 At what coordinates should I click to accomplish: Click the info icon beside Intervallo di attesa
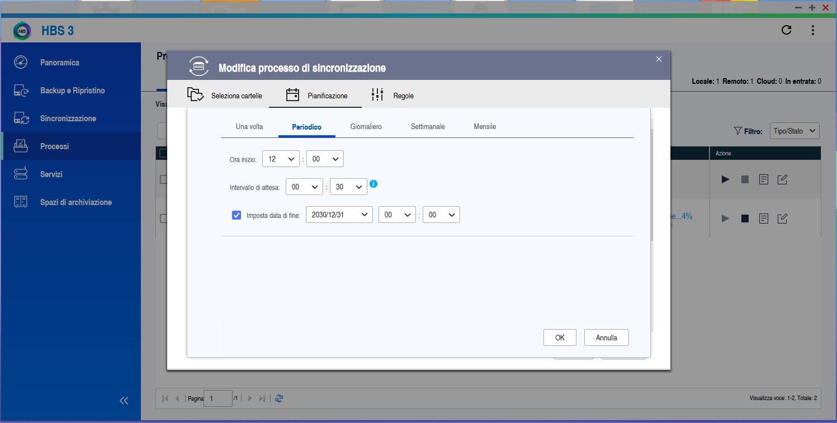(374, 184)
